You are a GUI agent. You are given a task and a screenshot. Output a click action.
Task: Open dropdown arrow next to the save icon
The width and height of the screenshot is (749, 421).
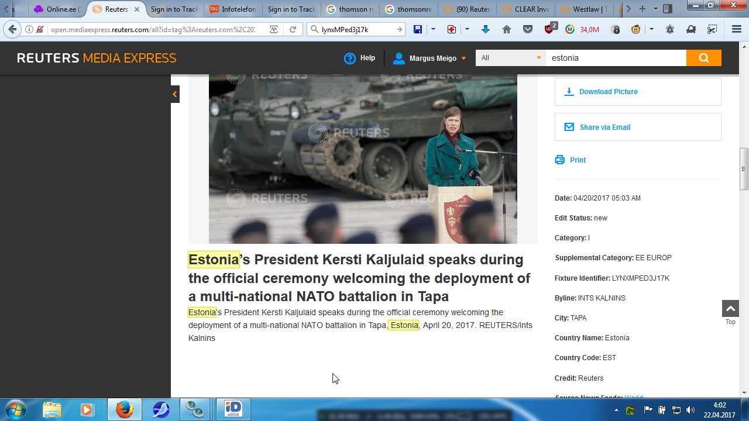[433, 29]
